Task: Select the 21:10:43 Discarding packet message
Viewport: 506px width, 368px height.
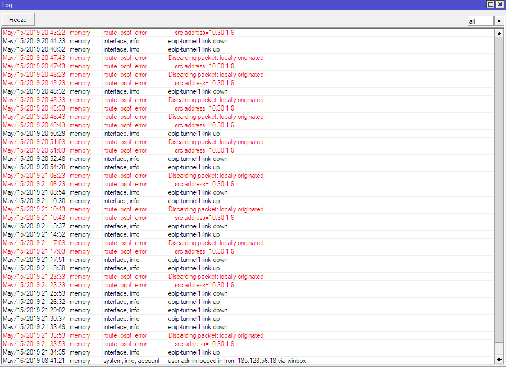Action: [216, 209]
